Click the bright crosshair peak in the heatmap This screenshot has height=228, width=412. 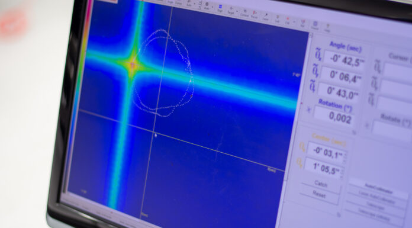click(133, 65)
